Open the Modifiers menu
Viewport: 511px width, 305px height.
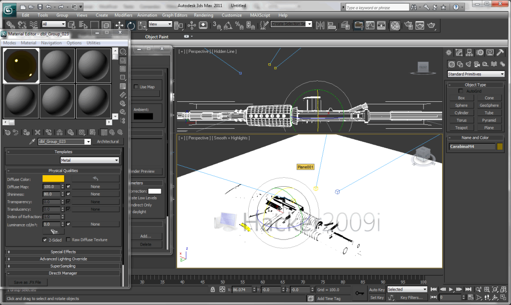tap(123, 15)
